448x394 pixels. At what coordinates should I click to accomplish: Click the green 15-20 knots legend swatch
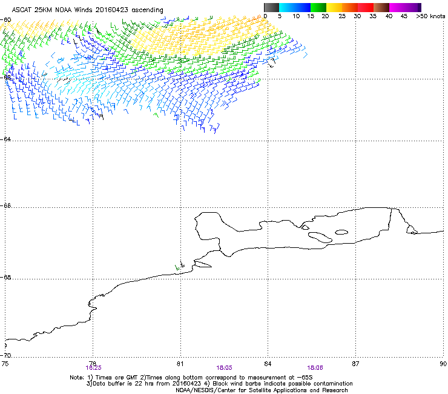point(318,7)
